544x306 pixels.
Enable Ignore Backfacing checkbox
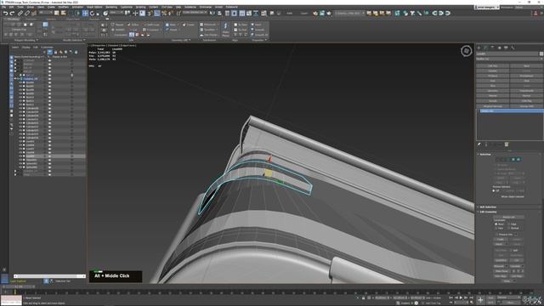[x=495, y=169]
